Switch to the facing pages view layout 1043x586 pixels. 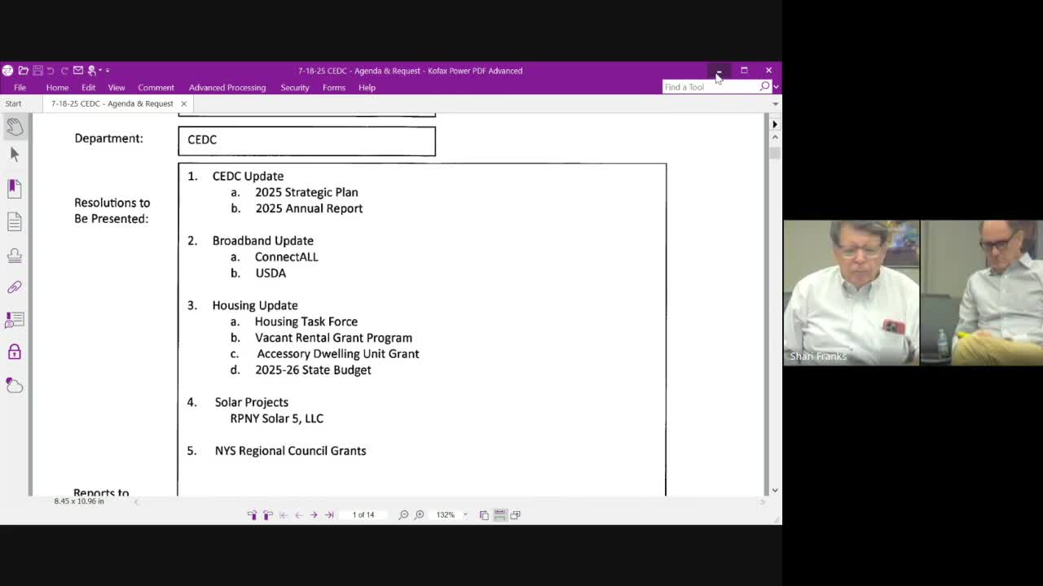[x=515, y=515]
